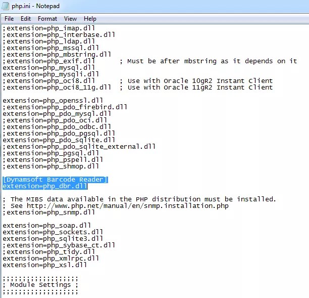Click the line ';extension=php_ldap.dll'
Image resolution: width=309 pixels, height=298 pixels.
click(48, 41)
